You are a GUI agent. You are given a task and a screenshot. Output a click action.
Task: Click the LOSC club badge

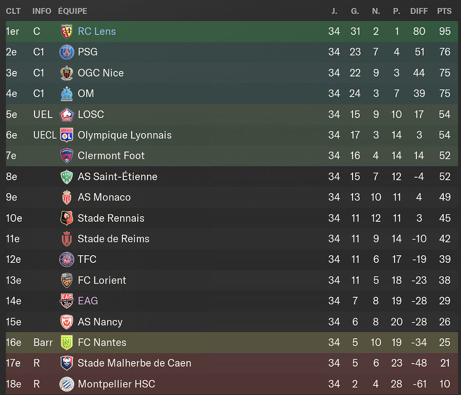tap(66, 114)
